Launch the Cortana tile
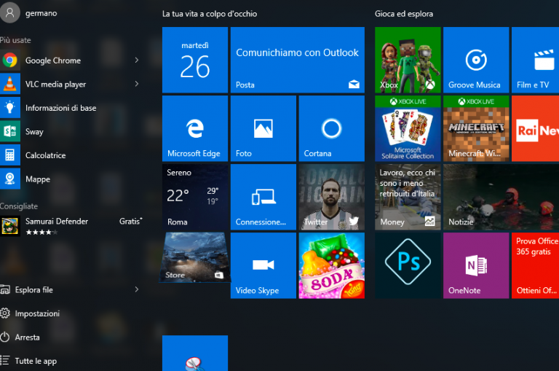The image size is (559, 371). (331, 129)
